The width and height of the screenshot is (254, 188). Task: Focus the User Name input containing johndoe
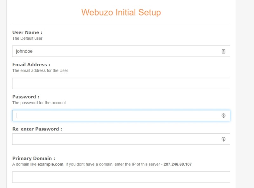click(114, 51)
